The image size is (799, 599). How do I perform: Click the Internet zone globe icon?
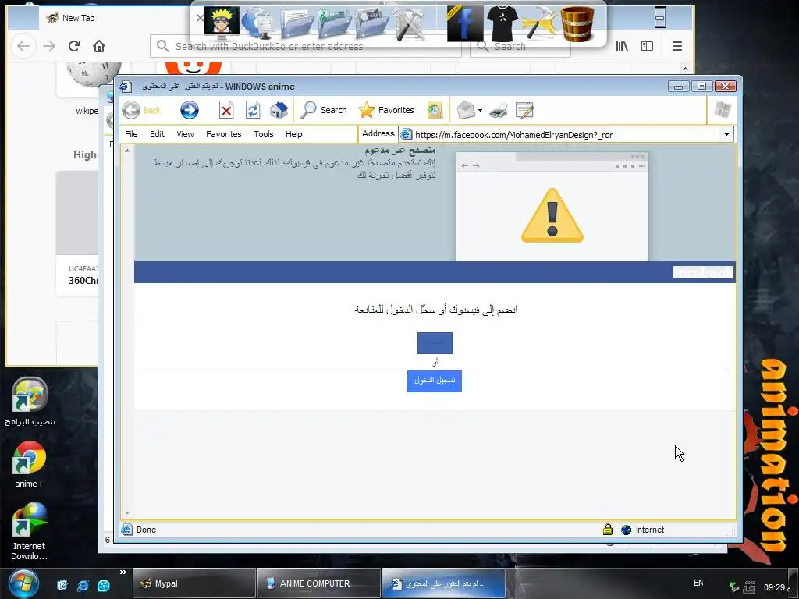627,530
